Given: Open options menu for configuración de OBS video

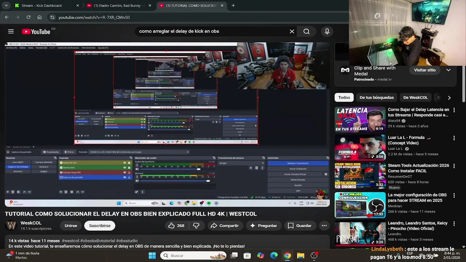Looking at the screenshot, I should (x=454, y=195).
